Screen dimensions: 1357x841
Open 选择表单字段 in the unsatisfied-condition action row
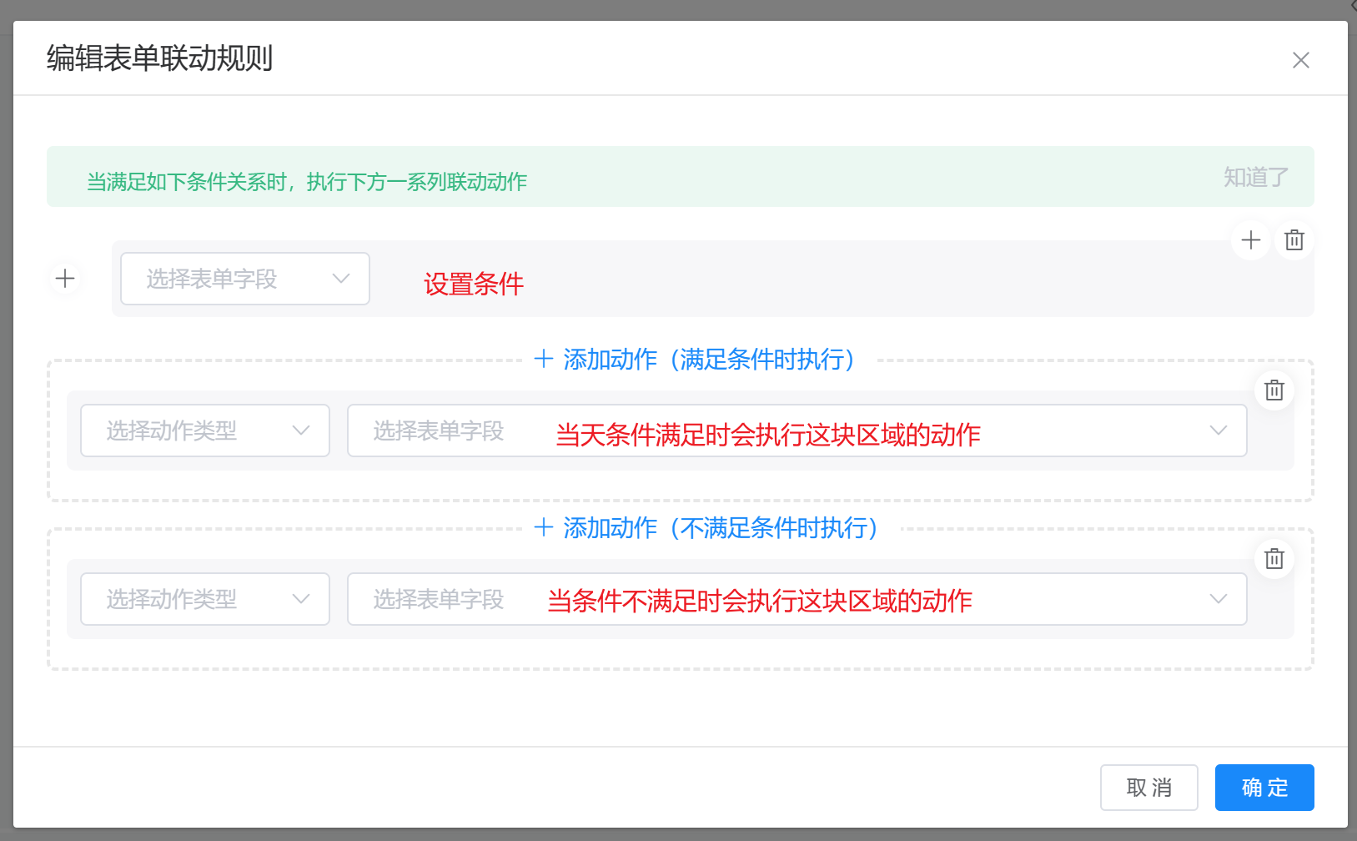click(797, 599)
